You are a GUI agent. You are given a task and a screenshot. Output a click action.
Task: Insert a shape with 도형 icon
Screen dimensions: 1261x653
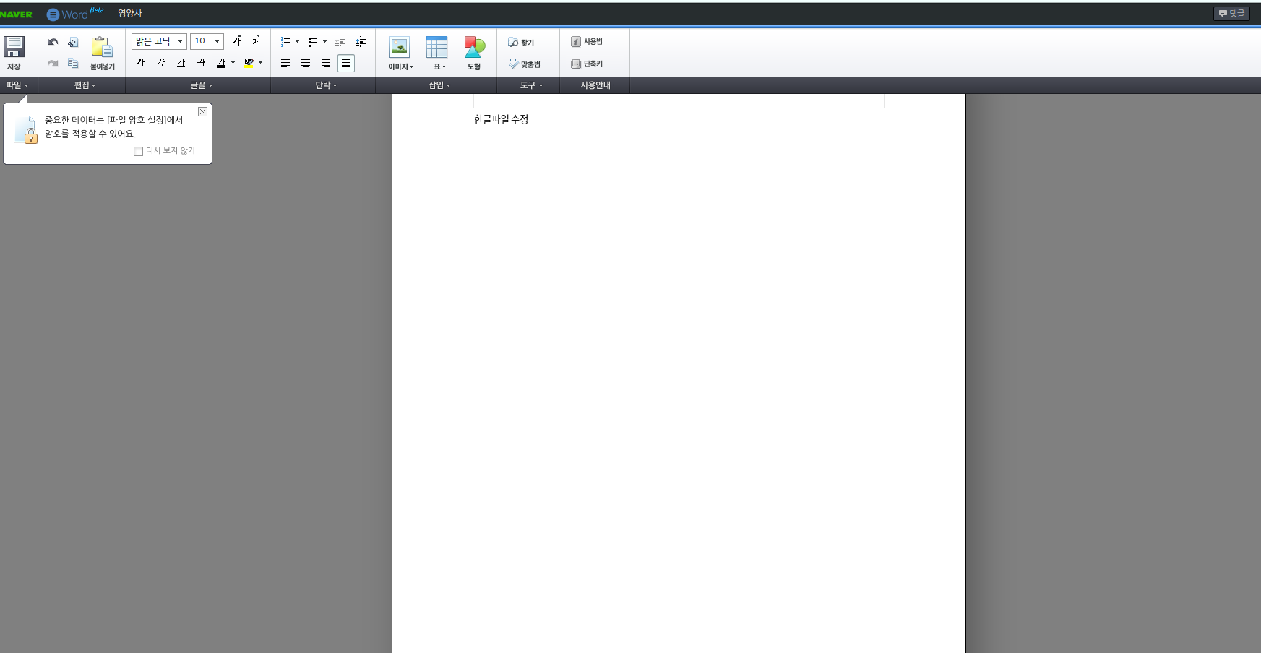(474, 52)
